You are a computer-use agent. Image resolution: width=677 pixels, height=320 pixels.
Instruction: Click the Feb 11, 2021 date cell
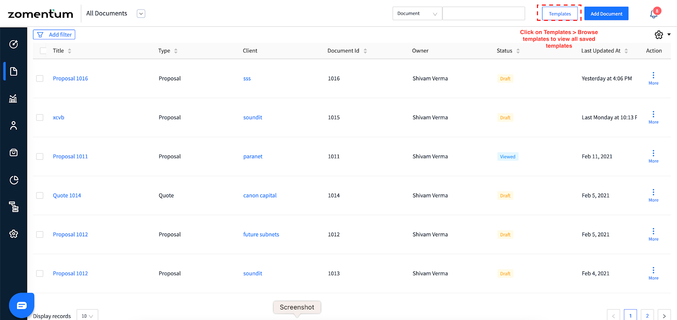(597, 156)
